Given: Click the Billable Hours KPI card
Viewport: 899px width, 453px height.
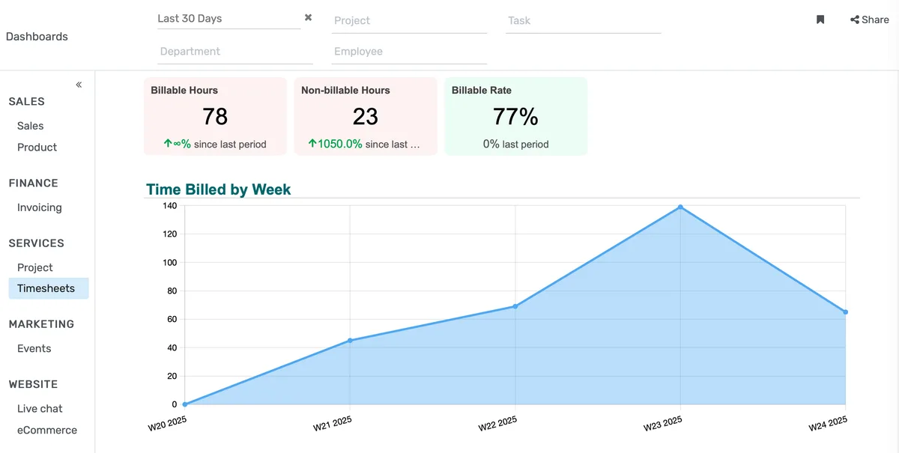Looking at the screenshot, I should point(215,116).
